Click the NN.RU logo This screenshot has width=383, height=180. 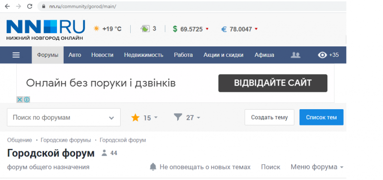[x=45, y=30]
